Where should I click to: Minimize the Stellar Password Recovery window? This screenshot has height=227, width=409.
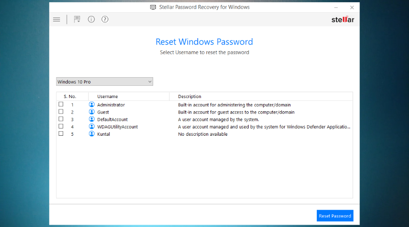336,8
